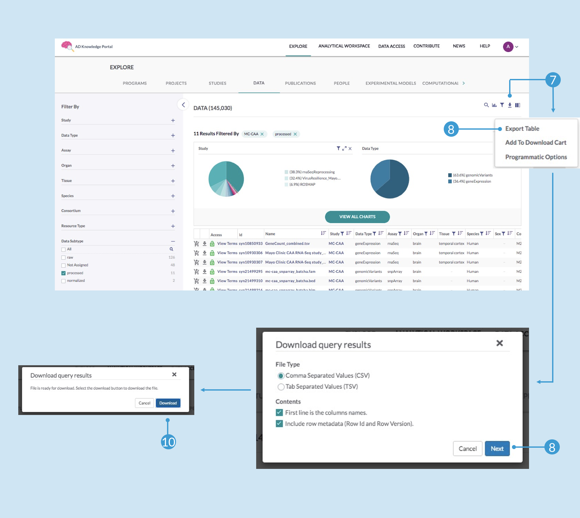
Task: Switch to the Publications tab
Action: [x=300, y=83]
